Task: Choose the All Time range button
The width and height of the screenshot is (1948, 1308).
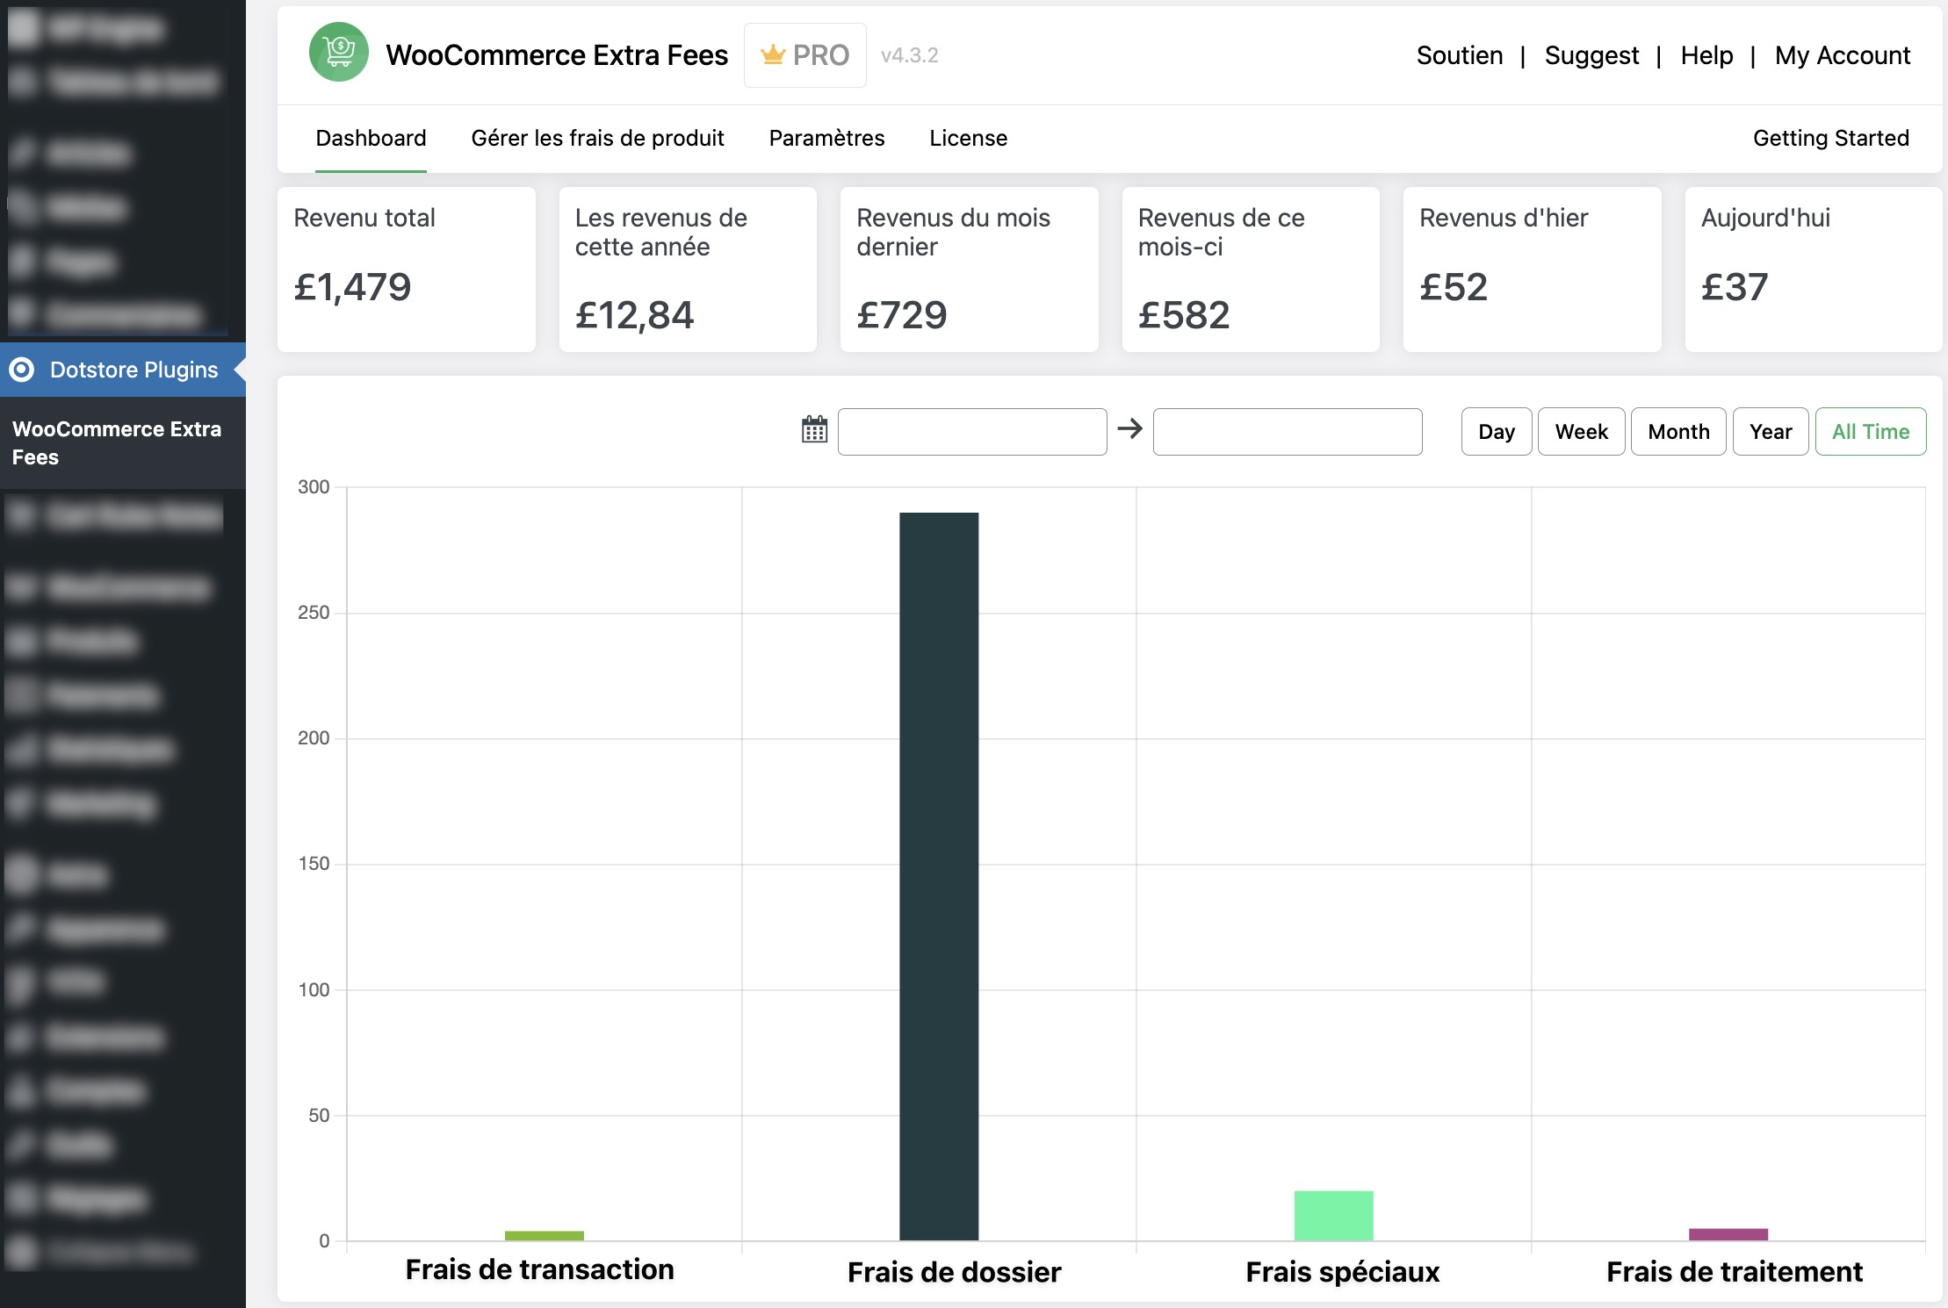Action: click(x=1870, y=432)
